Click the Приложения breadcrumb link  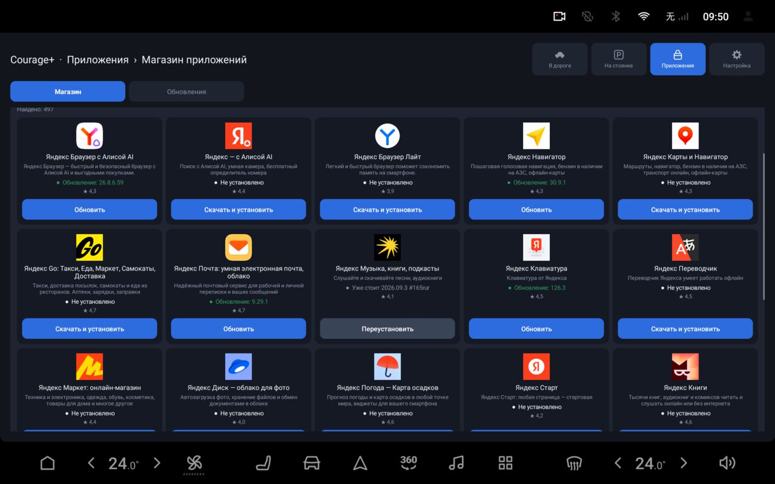(x=97, y=60)
